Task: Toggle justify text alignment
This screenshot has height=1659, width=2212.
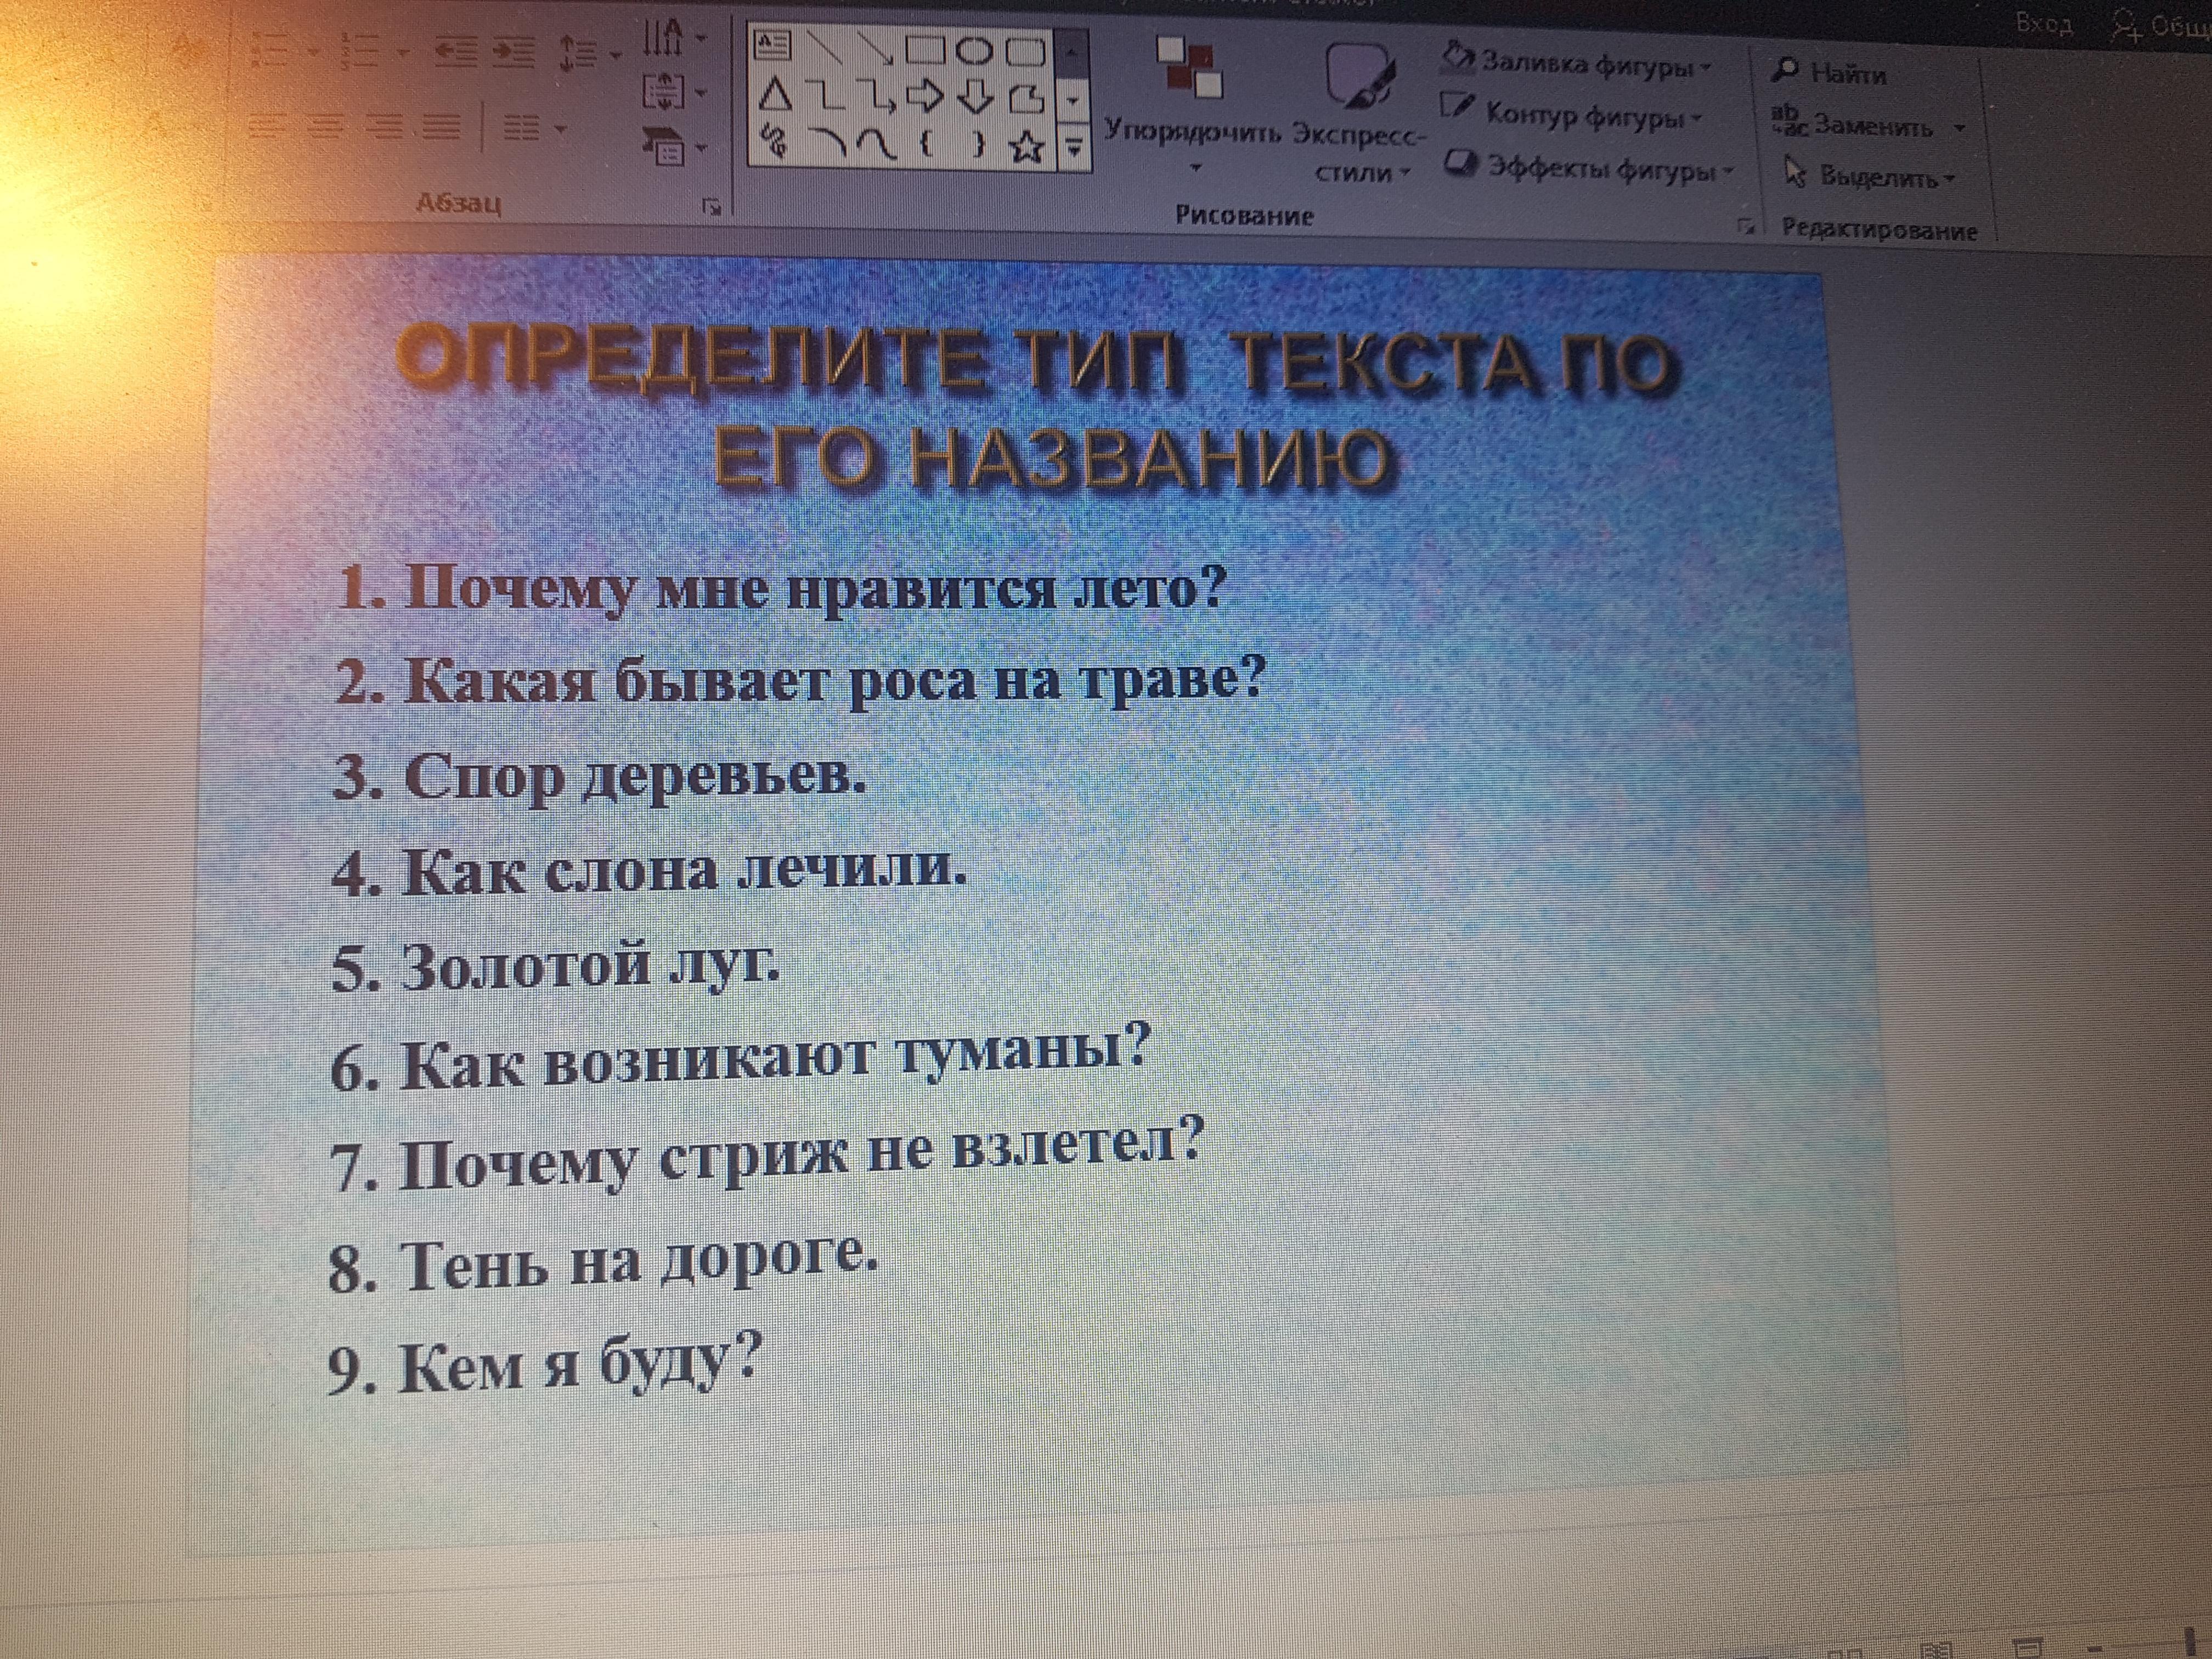Action: 442,127
